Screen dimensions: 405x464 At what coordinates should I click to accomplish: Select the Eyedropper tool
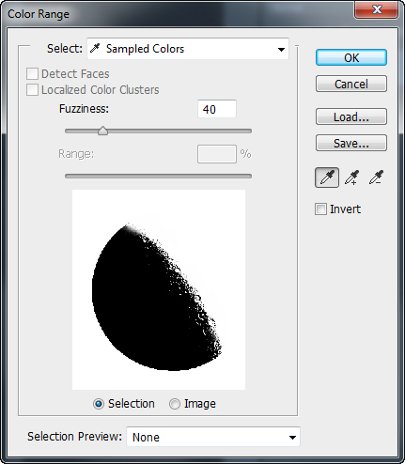tap(327, 178)
